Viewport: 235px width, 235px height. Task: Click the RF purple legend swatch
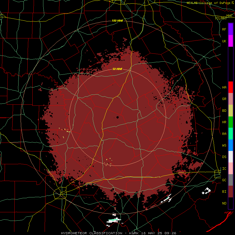[231, 29]
